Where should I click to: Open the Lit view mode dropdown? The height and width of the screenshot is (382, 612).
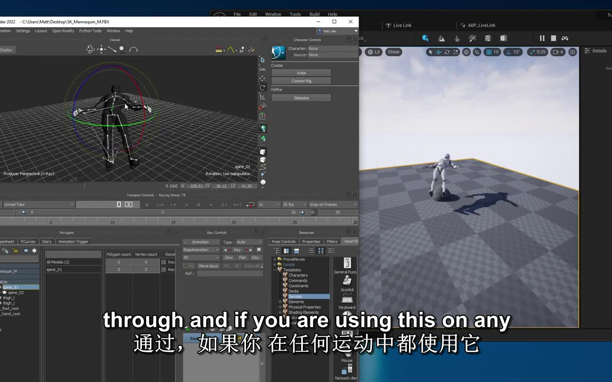(373, 51)
